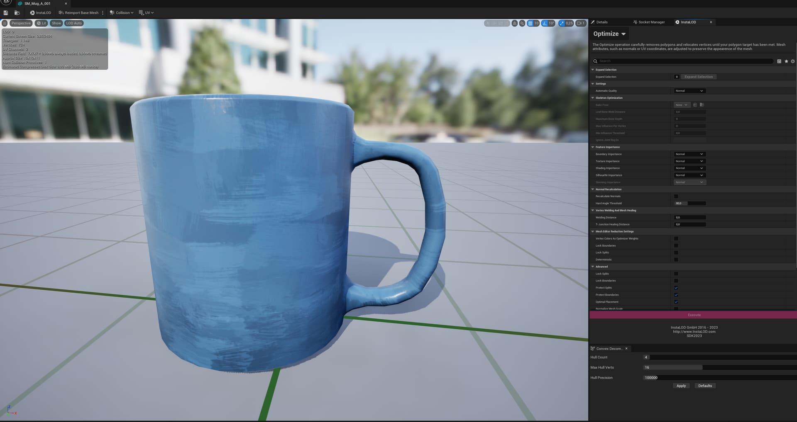The image size is (797, 422).
Task: Click the browse in Content Browser icon
Action: [17, 13]
